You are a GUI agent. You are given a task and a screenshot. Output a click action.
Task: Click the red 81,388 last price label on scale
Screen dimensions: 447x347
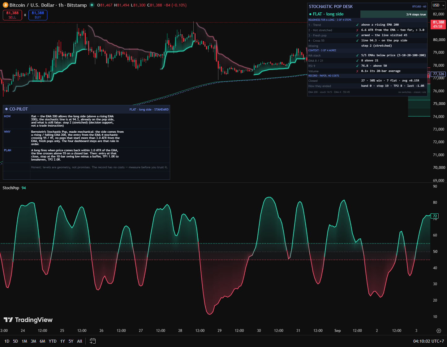[438, 24]
